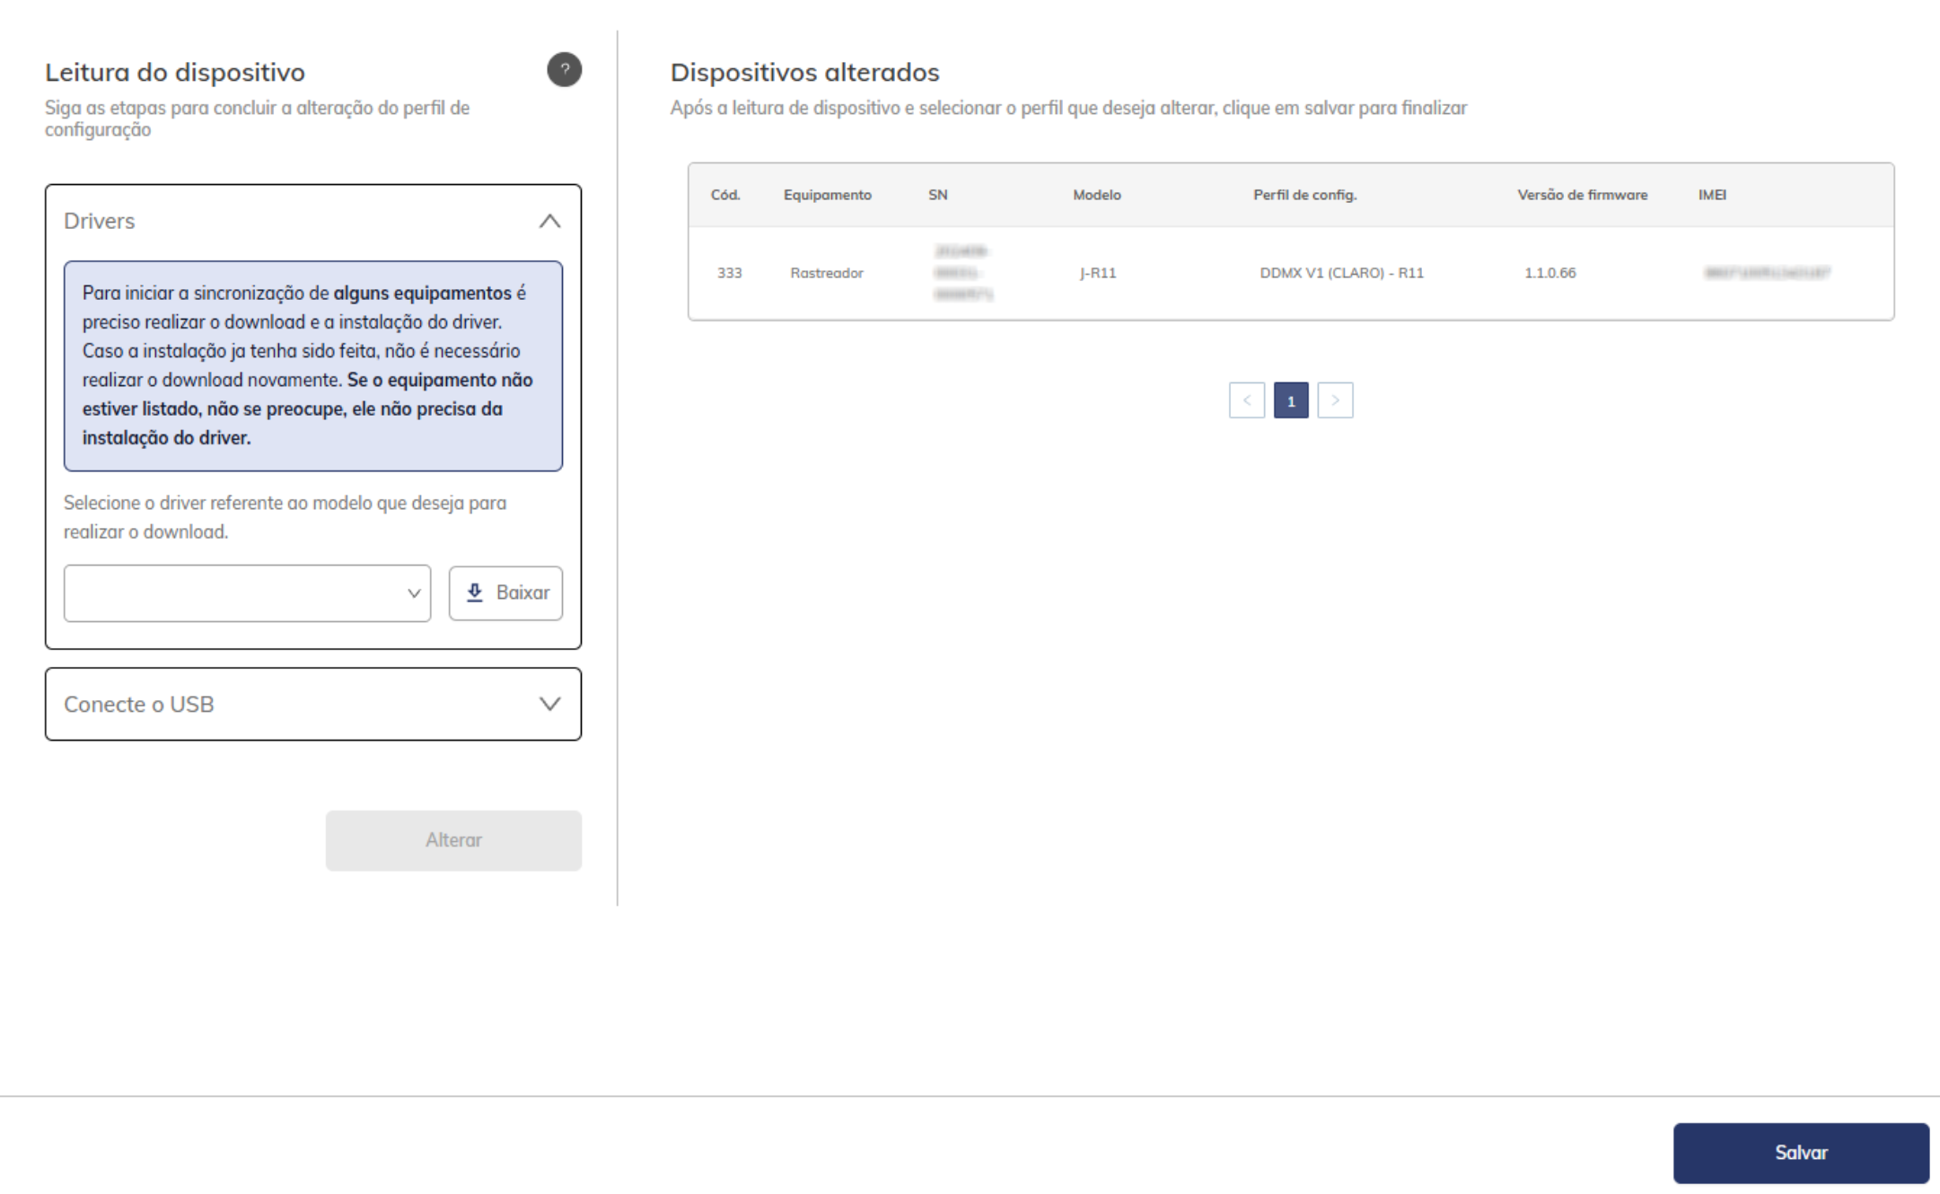Select page 1 in pagination

(x=1290, y=400)
